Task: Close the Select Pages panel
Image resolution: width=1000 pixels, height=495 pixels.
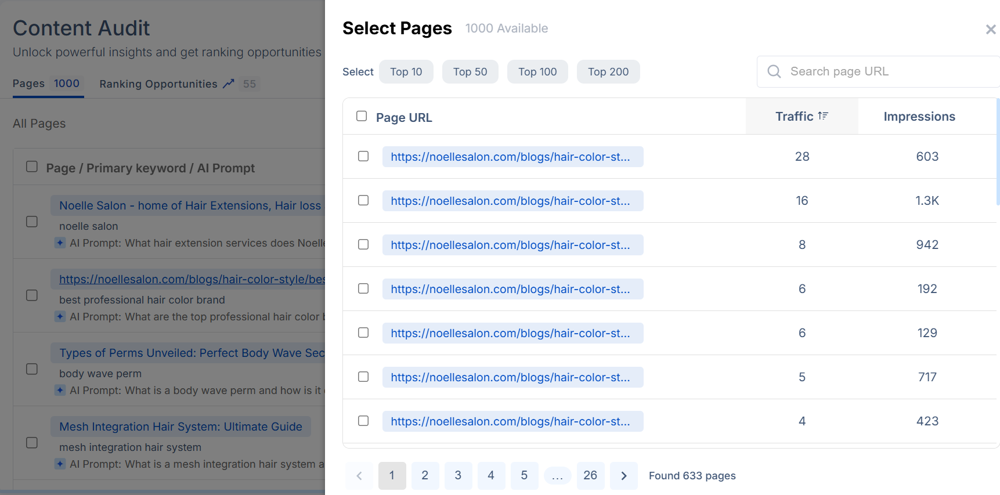Action: [990, 30]
